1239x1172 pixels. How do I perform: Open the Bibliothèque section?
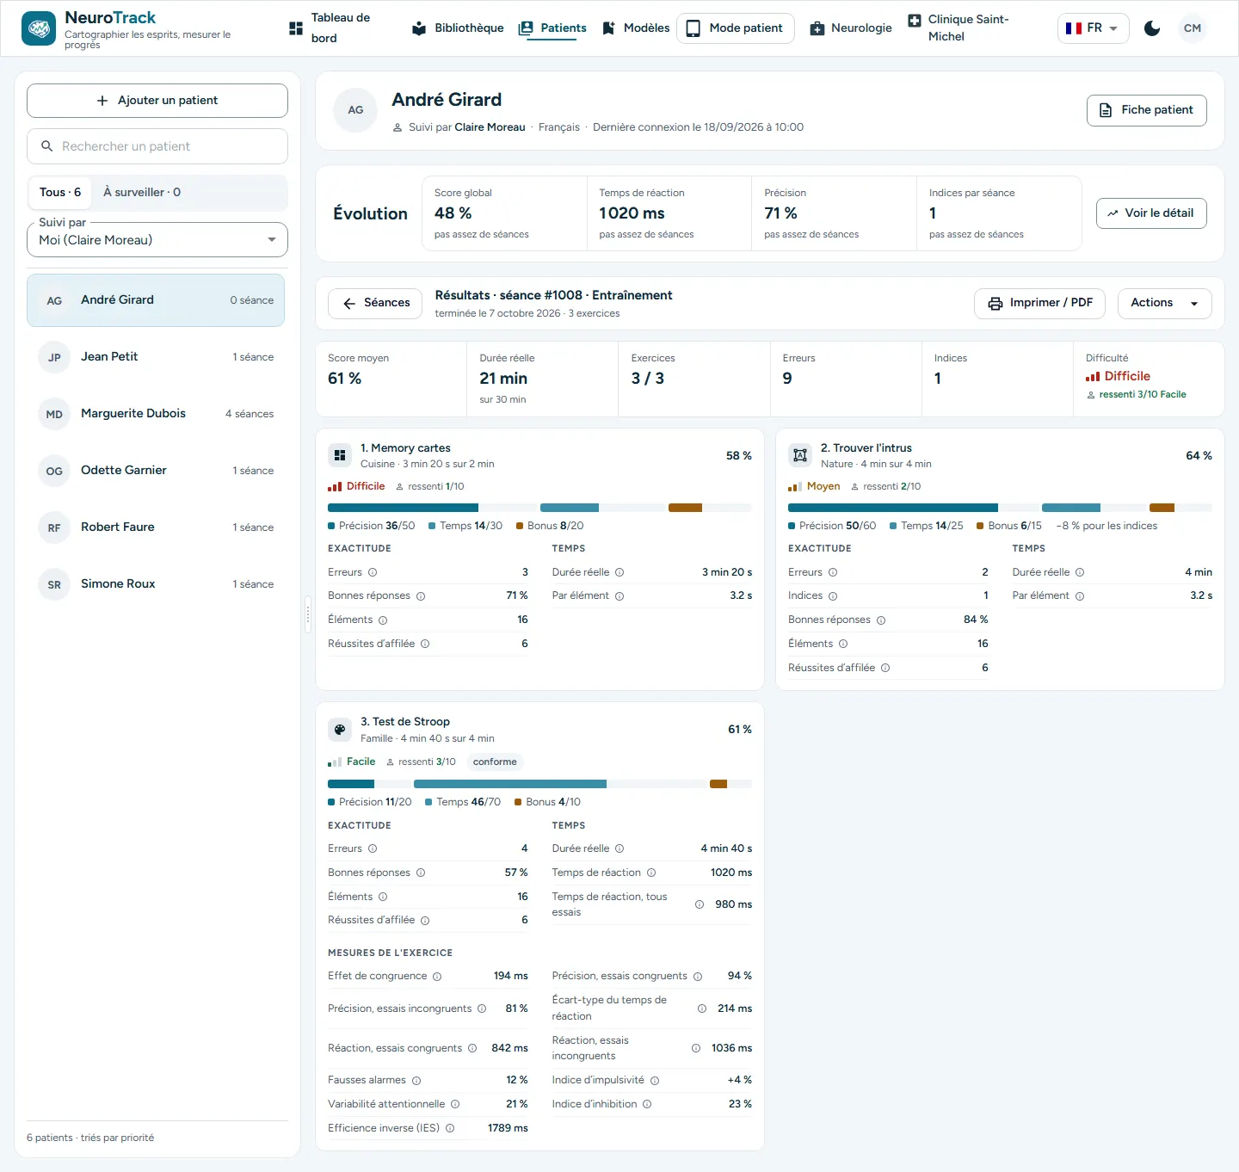point(458,28)
